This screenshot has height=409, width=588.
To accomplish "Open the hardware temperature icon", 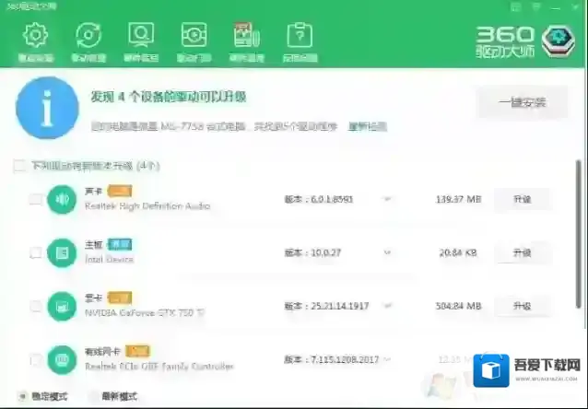I will [246, 41].
